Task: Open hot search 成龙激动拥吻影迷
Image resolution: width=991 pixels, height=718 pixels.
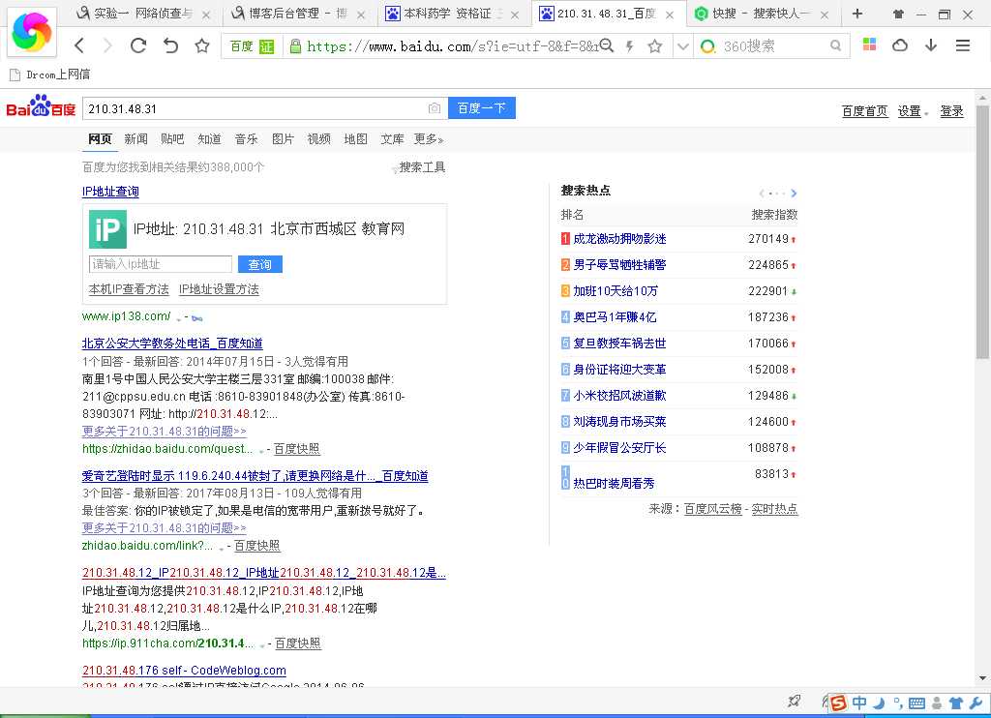Action: pyautogui.click(x=619, y=239)
